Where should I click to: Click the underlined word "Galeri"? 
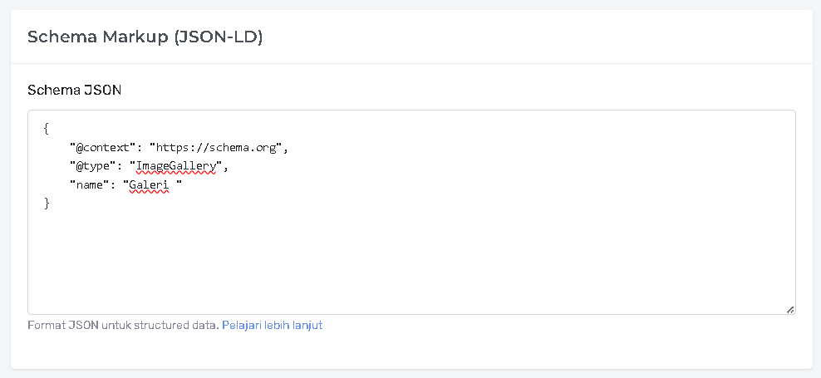pyautogui.click(x=150, y=184)
